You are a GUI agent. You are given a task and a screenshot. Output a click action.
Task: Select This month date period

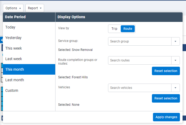29,69
